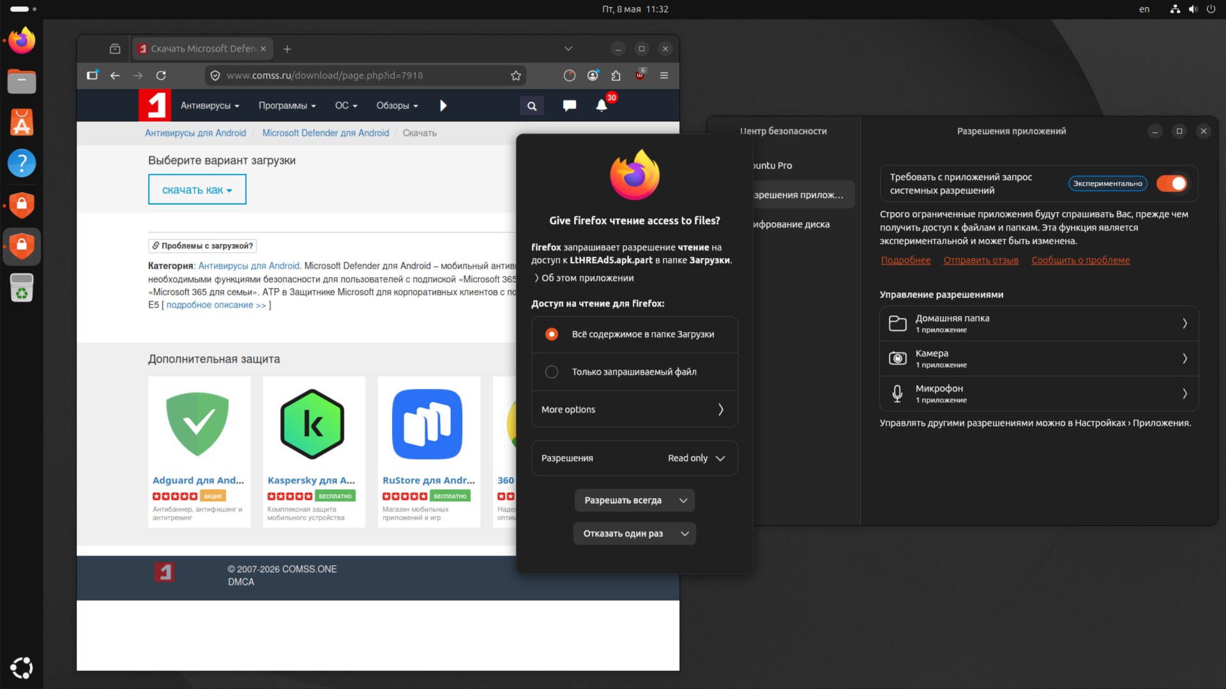Open the 'скачать как' download dropdown

pyautogui.click(x=197, y=190)
